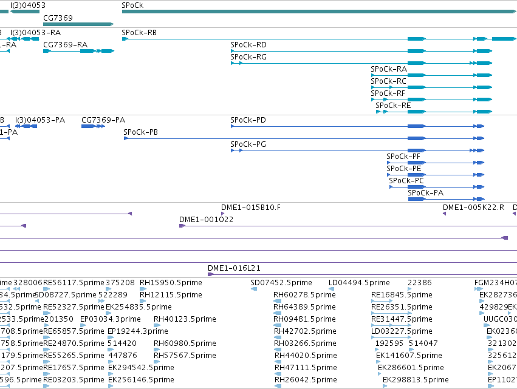This screenshot has width=517, height=389.
Task: Select the LD03227.5prime EST label
Action: (x=402, y=332)
